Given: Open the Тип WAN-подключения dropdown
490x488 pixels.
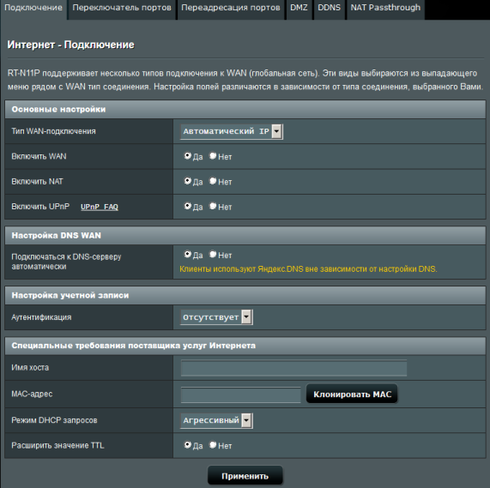Looking at the screenshot, I should [232, 131].
